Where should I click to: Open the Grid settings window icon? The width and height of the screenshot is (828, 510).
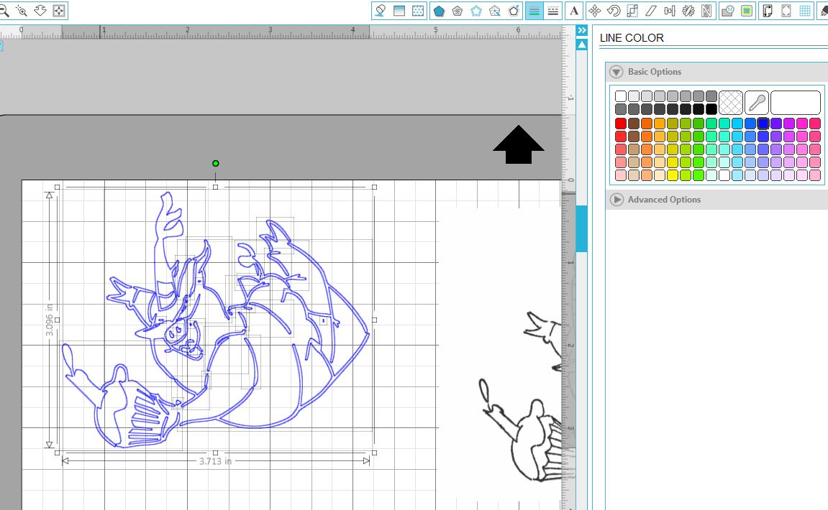[x=805, y=11]
